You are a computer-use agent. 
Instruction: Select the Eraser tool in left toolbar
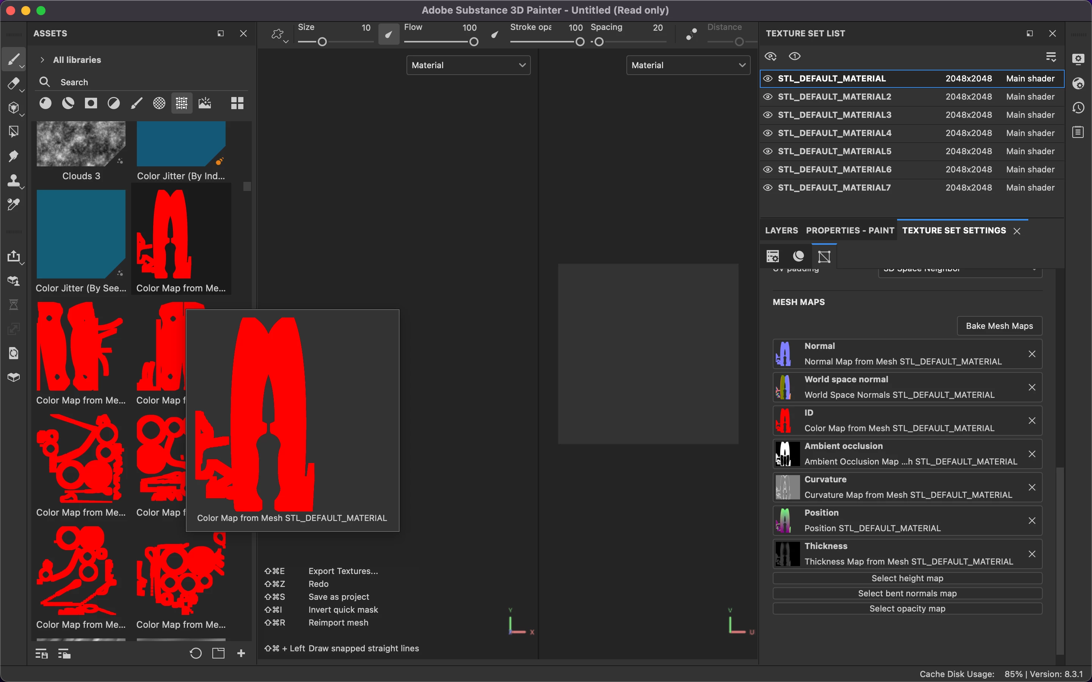(13, 83)
